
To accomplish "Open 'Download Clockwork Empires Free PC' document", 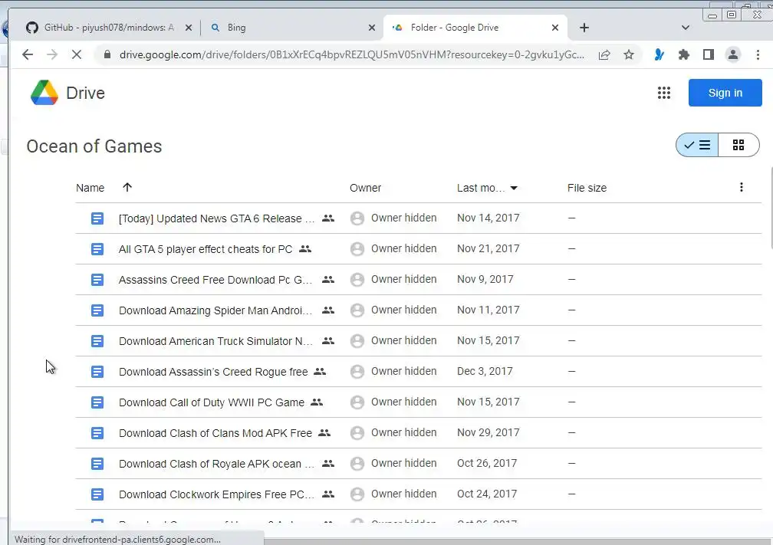I will [x=216, y=494].
